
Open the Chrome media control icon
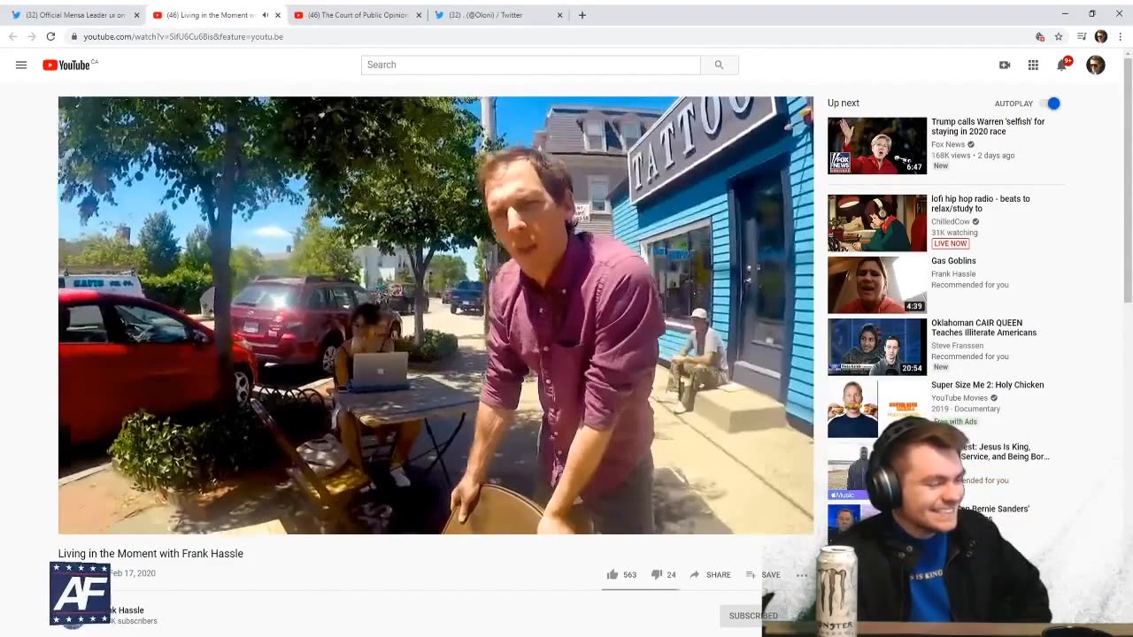tap(1082, 36)
